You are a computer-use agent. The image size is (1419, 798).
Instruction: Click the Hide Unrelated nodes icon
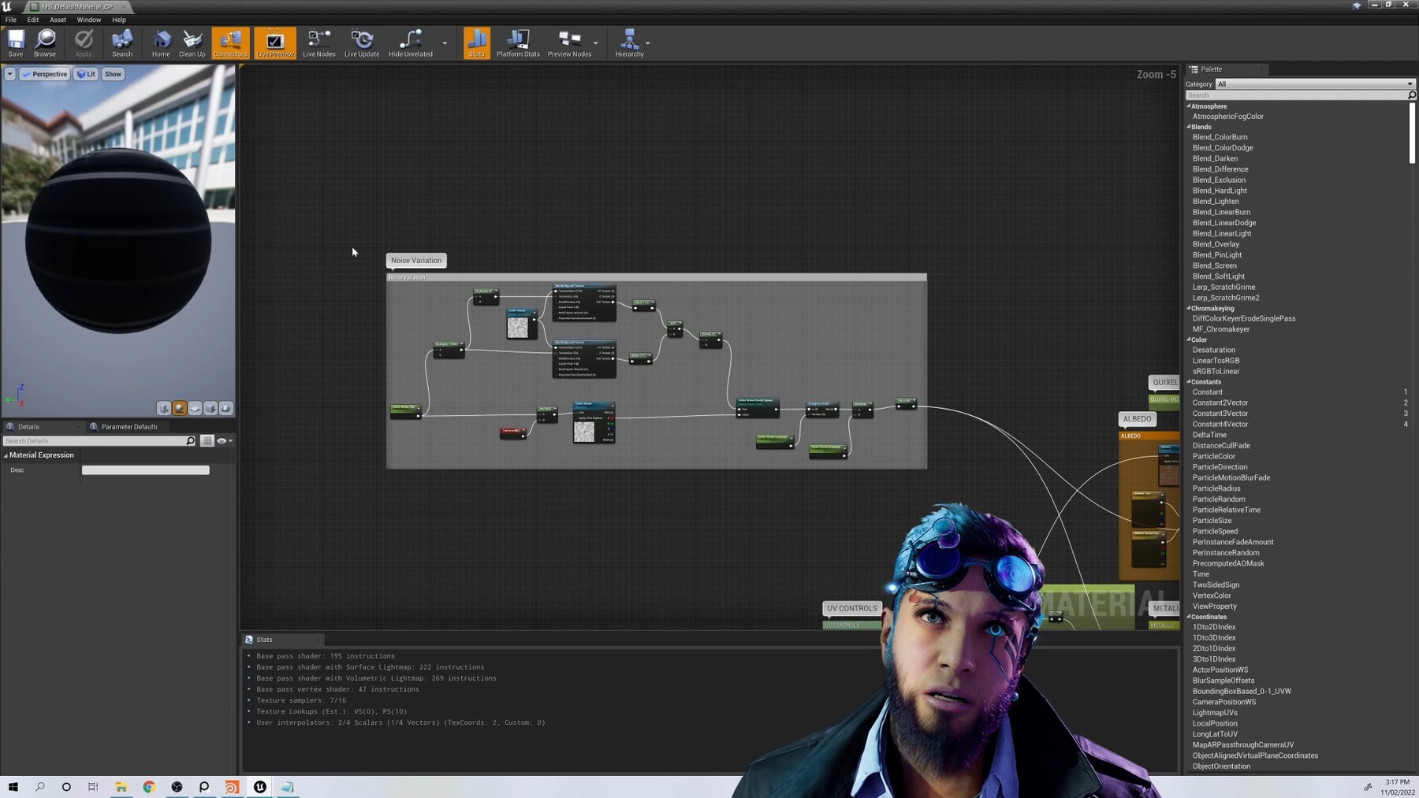pyautogui.click(x=410, y=41)
